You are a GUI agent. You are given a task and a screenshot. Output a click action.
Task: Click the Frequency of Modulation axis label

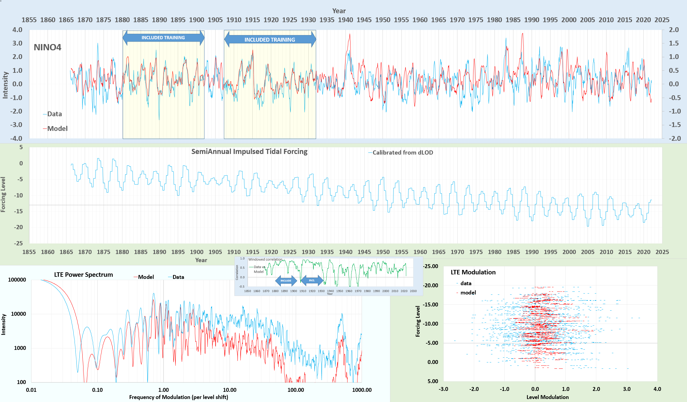point(178,397)
